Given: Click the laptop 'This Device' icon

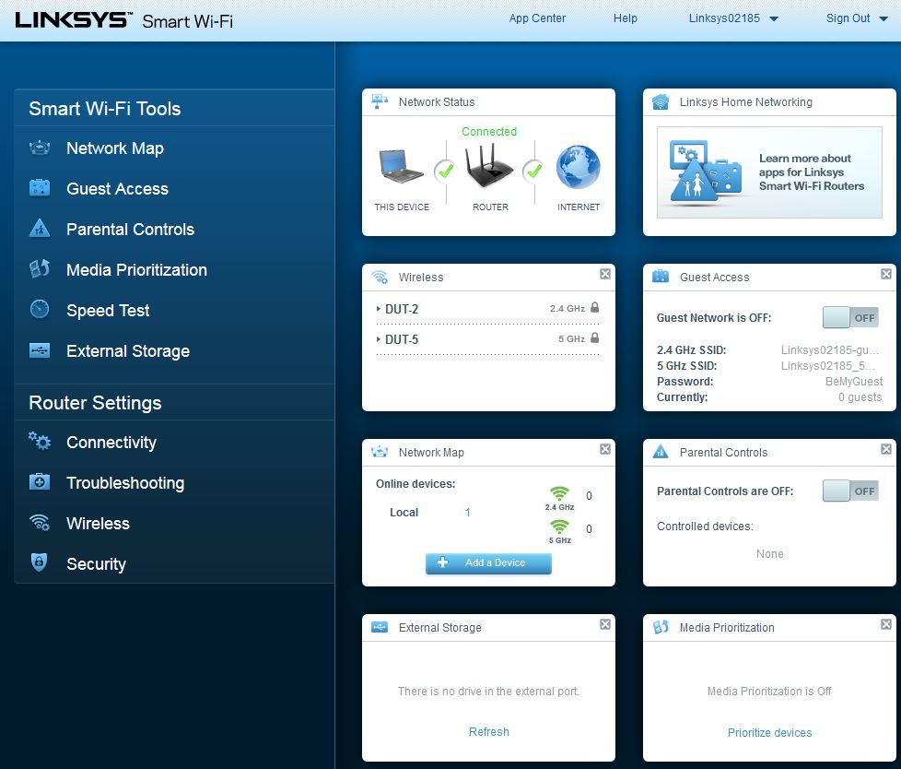Looking at the screenshot, I should [402, 167].
